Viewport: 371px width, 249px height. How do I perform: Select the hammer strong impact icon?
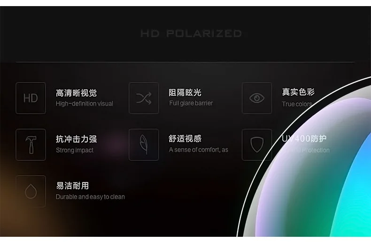point(31,144)
